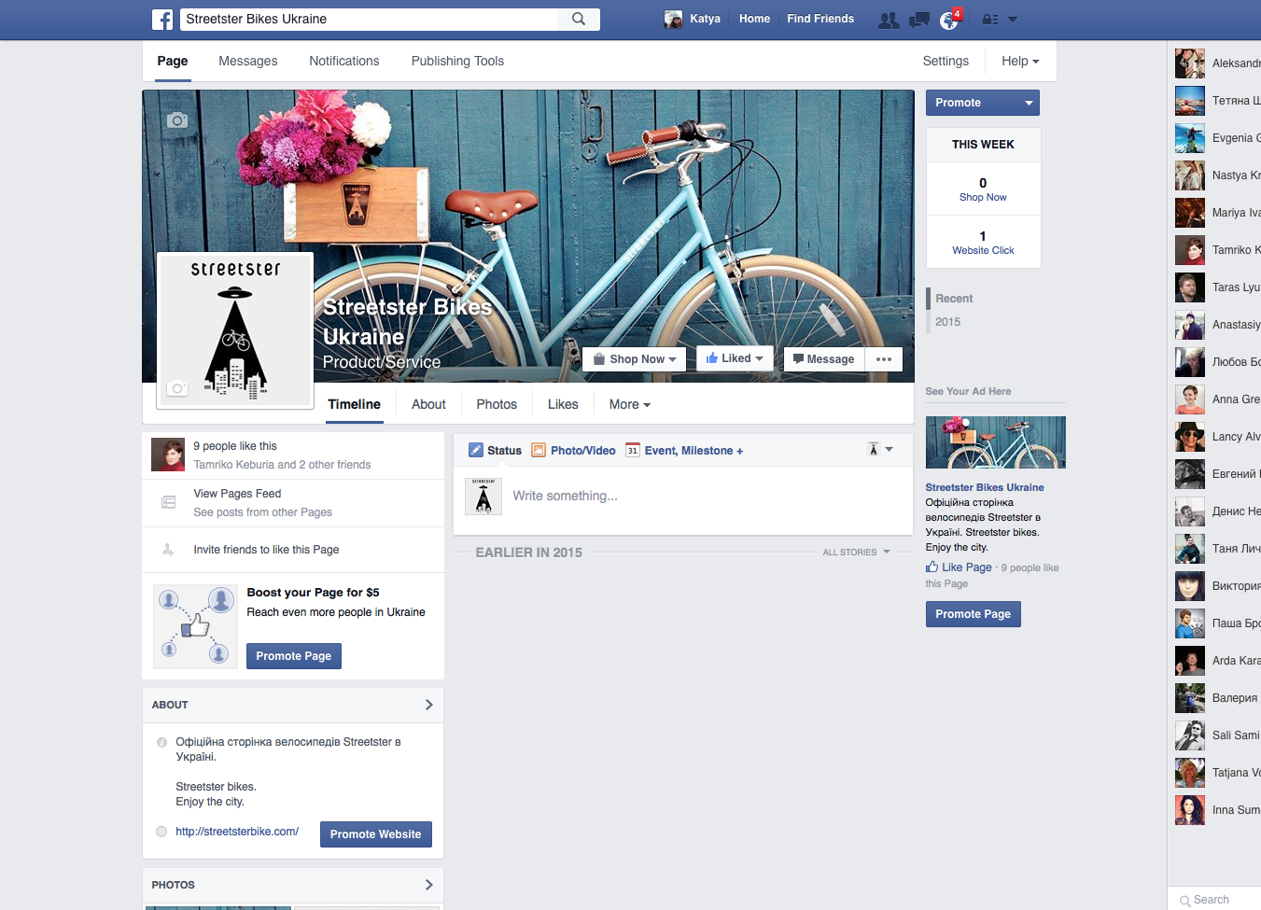Click the Promote Website button
1261x910 pixels.
coord(375,834)
